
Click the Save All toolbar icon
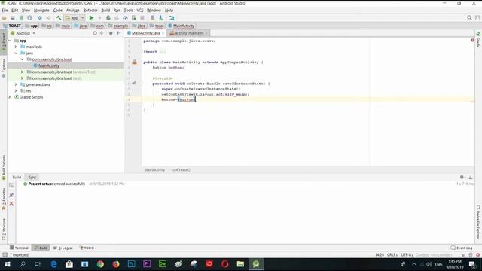[13, 18]
